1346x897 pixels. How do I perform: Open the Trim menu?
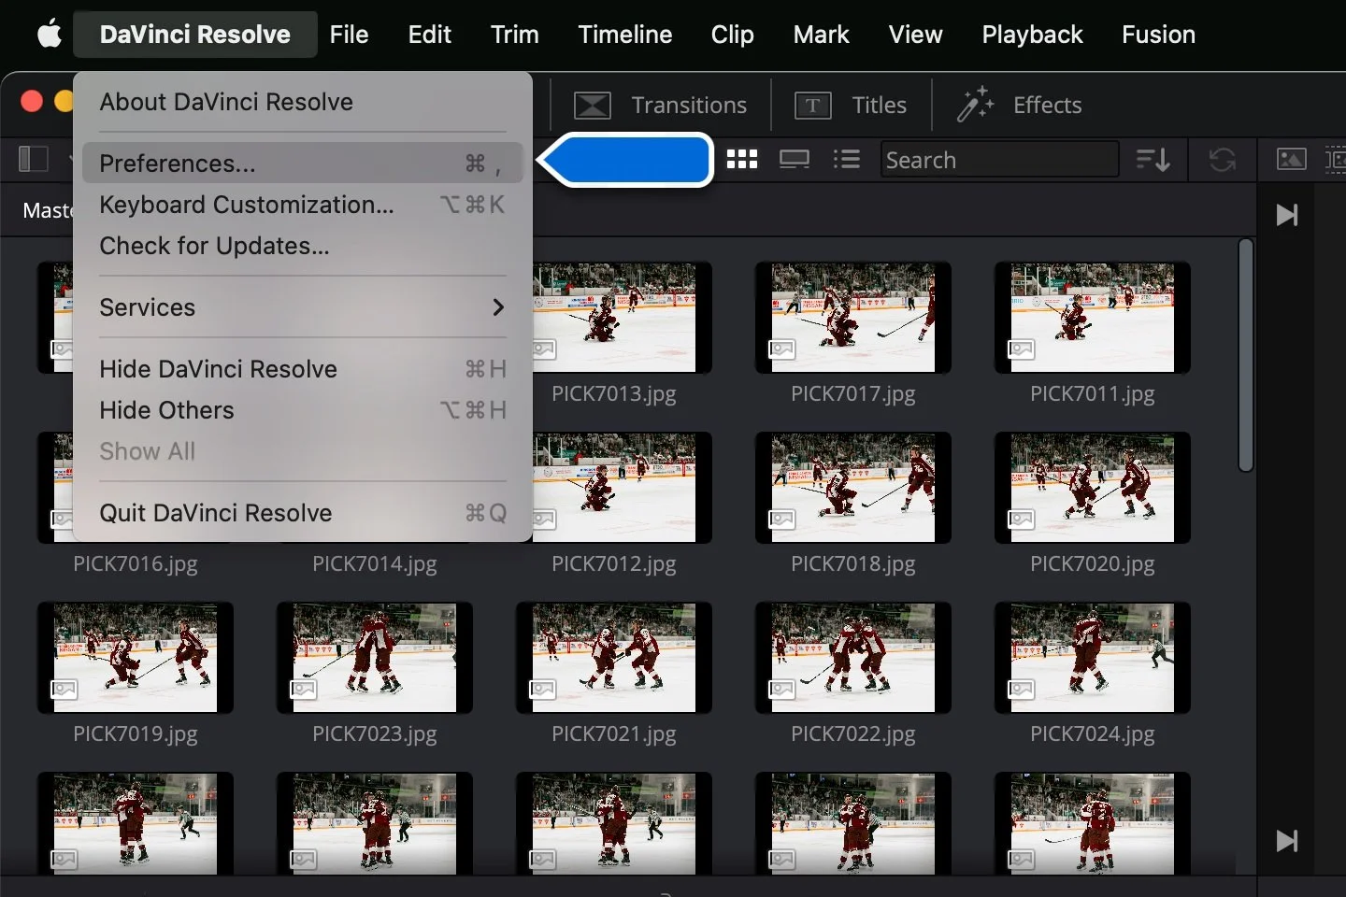[x=514, y=35]
